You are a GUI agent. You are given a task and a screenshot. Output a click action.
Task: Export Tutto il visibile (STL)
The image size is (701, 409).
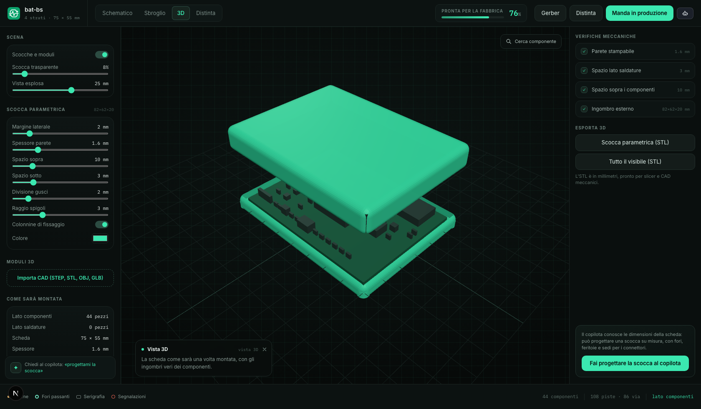[x=635, y=162]
